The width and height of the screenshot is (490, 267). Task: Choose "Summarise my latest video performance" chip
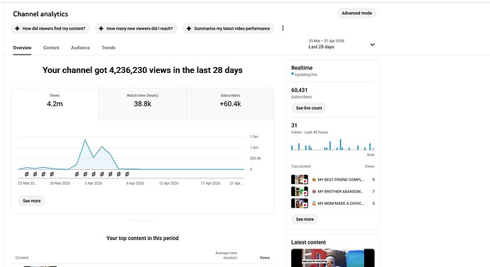229,28
